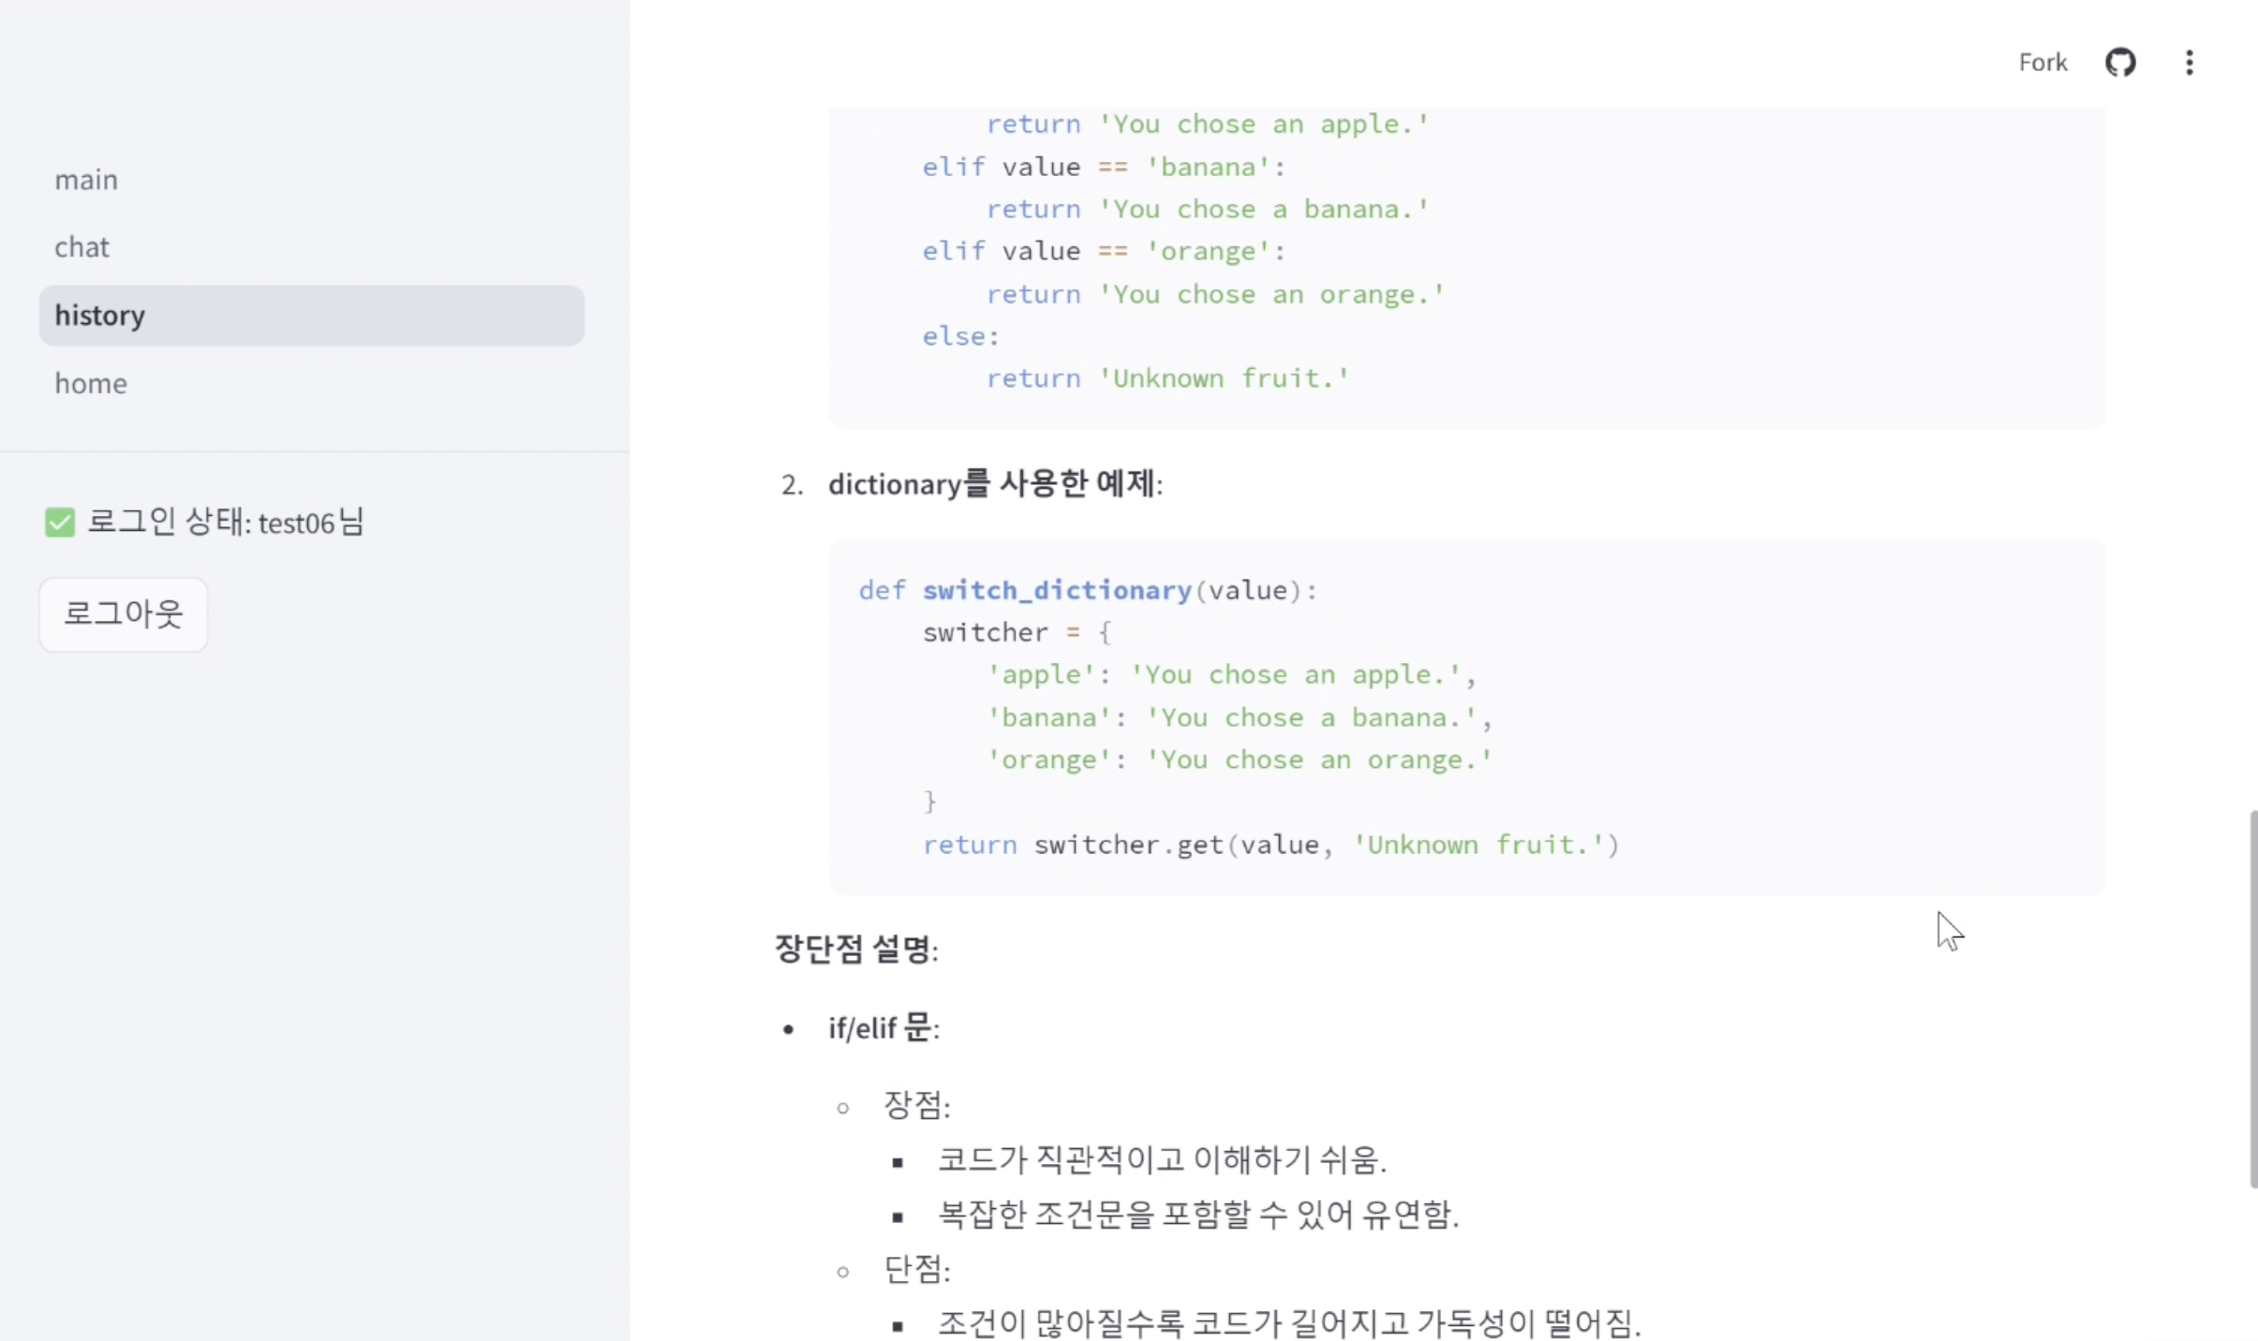The height and width of the screenshot is (1341, 2258).
Task: Click the '장점:' sub-bullet
Action: (917, 1106)
